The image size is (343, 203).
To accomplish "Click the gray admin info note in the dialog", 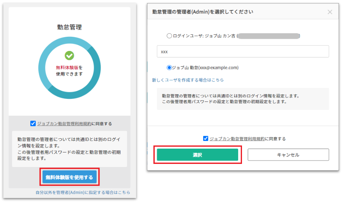I will coord(243,99).
